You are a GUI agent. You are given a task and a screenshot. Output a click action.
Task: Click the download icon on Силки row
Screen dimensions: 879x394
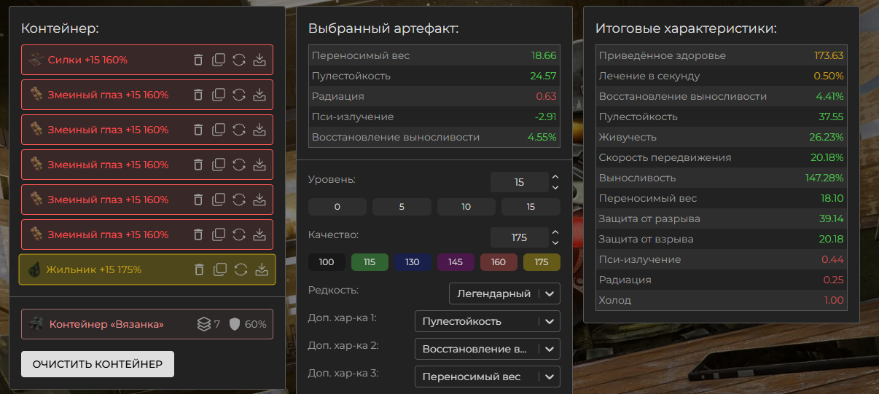pyautogui.click(x=259, y=60)
